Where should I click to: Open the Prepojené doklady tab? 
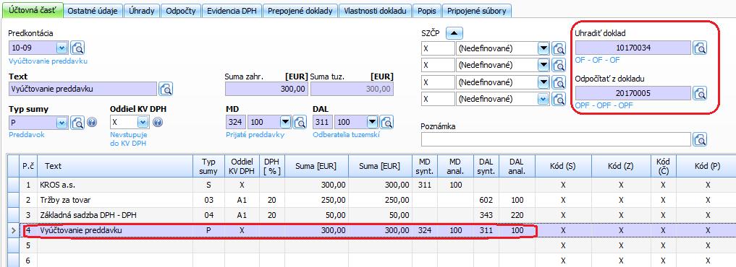pyautogui.click(x=300, y=11)
